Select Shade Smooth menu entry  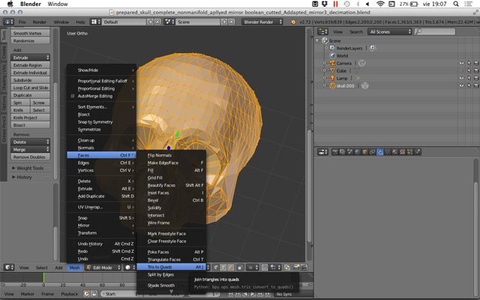171,285
